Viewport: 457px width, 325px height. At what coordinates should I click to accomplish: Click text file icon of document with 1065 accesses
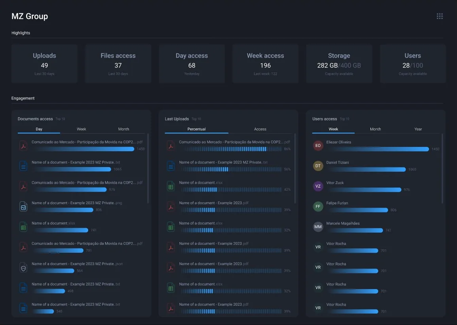click(x=23, y=166)
